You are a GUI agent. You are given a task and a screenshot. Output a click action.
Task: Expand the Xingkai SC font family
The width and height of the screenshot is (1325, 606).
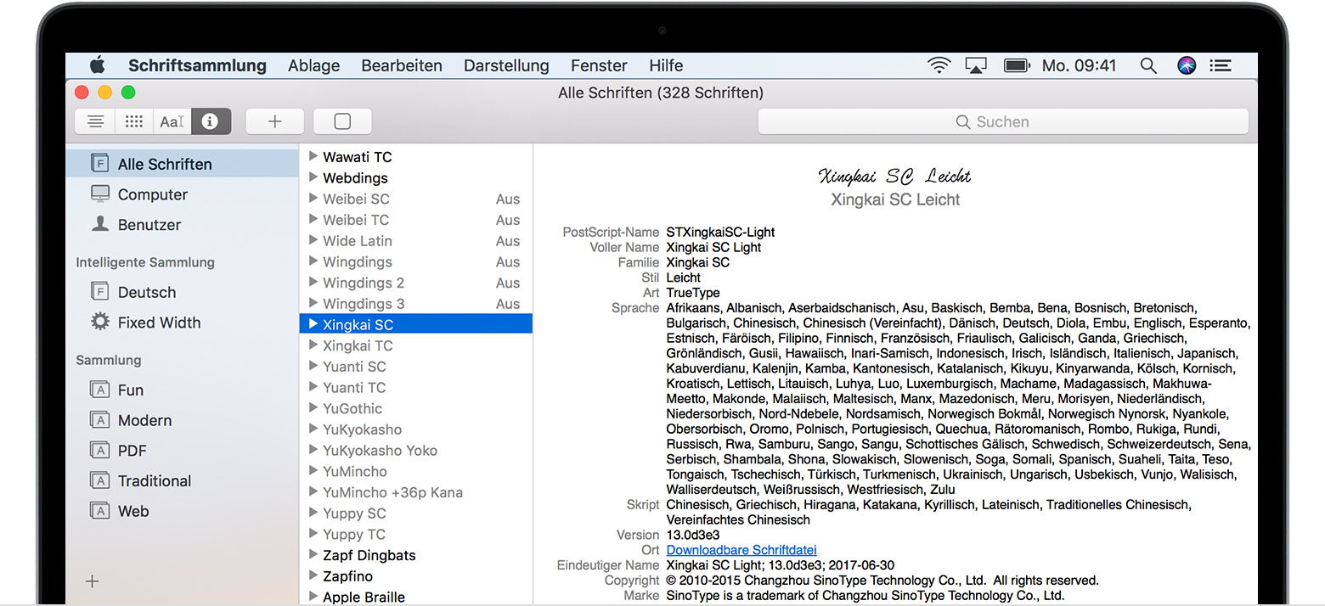click(313, 324)
